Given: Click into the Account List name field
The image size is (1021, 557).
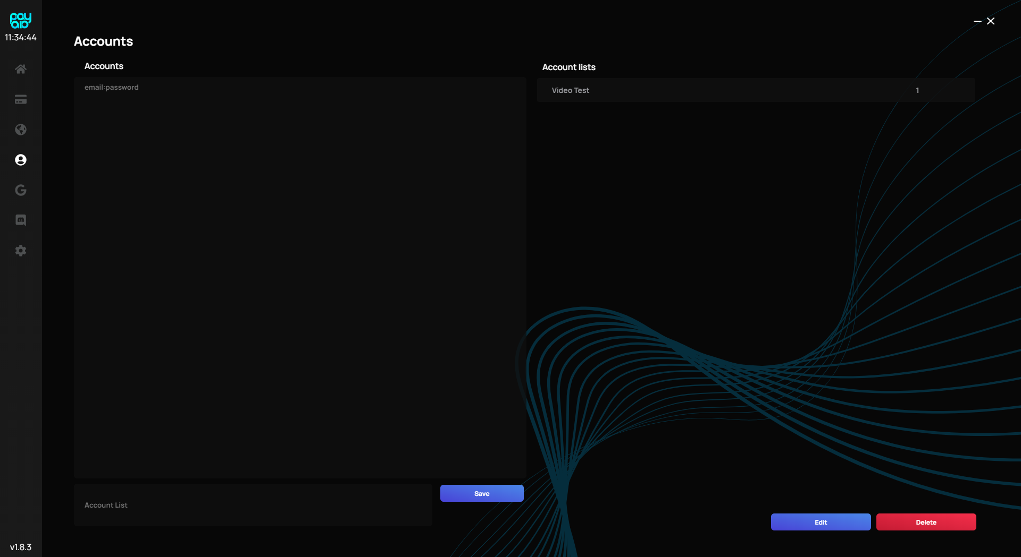Looking at the screenshot, I should coord(253,505).
